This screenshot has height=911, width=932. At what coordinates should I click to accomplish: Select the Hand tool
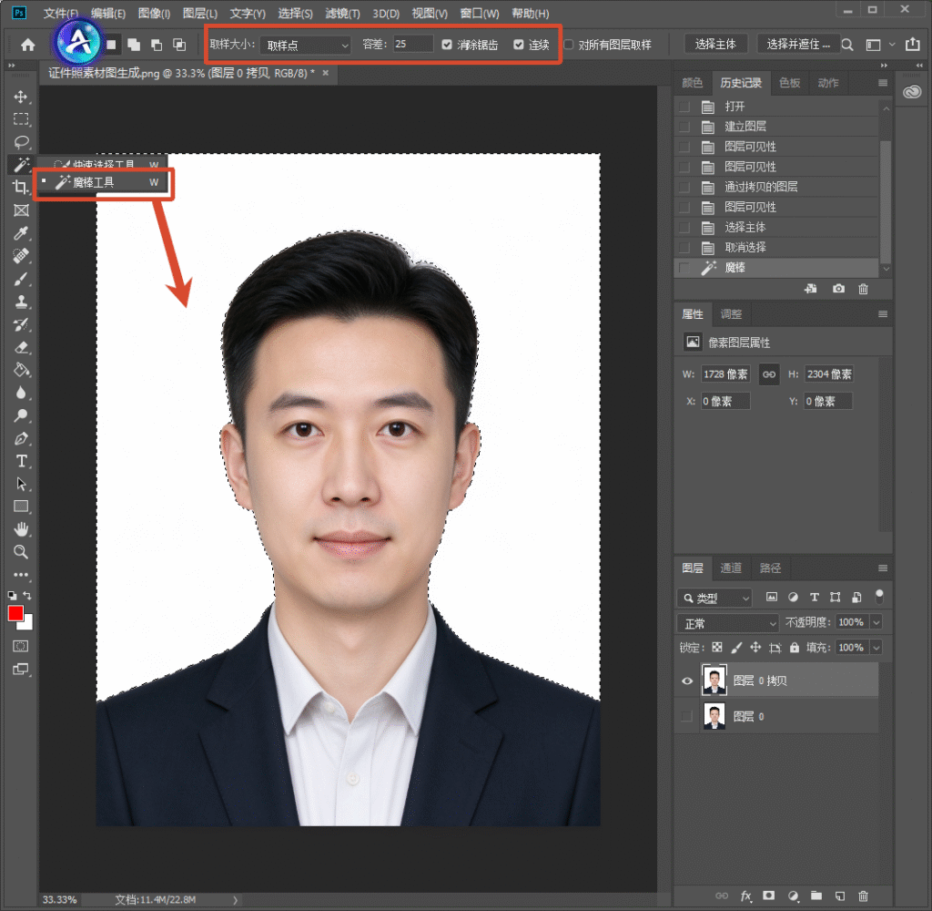click(21, 529)
